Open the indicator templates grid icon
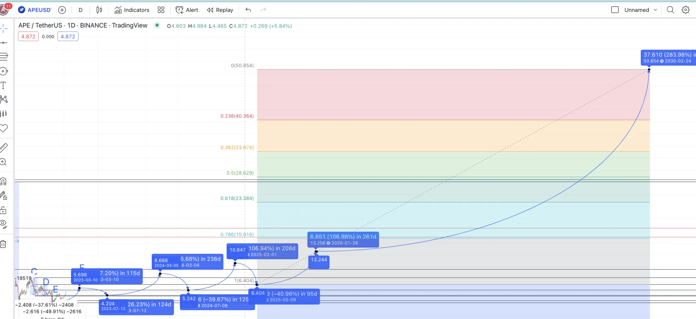 [161, 10]
